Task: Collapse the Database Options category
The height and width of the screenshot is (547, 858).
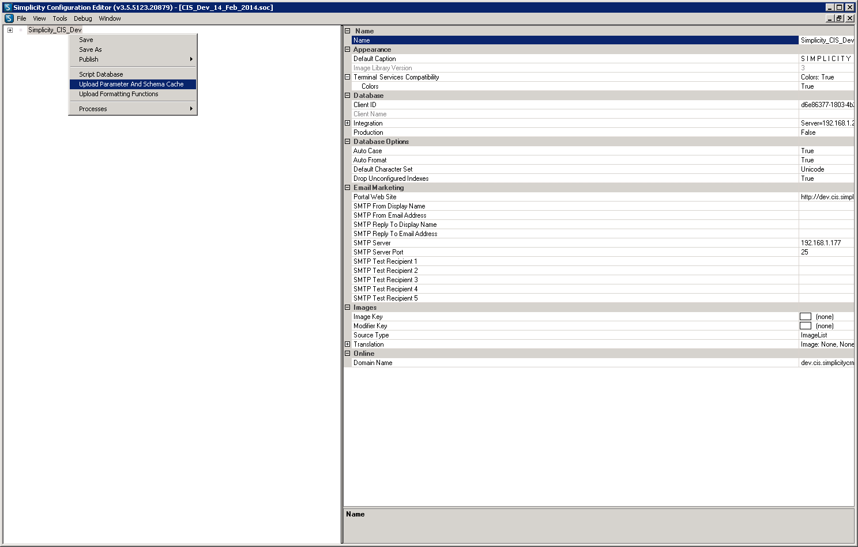Action: point(348,142)
